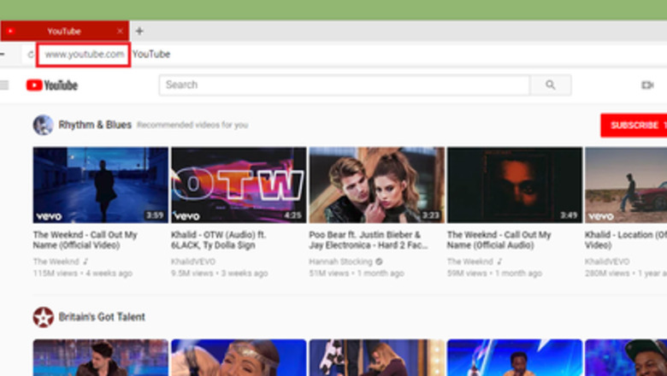Open the video camera upload icon
667x376 pixels.
click(x=647, y=85)
